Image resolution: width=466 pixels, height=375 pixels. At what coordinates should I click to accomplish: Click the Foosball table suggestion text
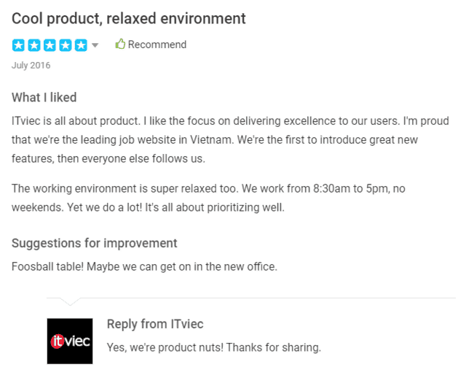point(144,266)
